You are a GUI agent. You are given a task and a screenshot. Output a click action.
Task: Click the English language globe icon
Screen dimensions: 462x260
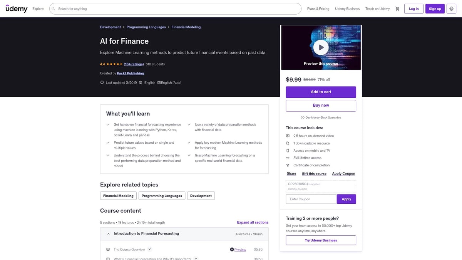pyautogui.click(x=141, y=82)
